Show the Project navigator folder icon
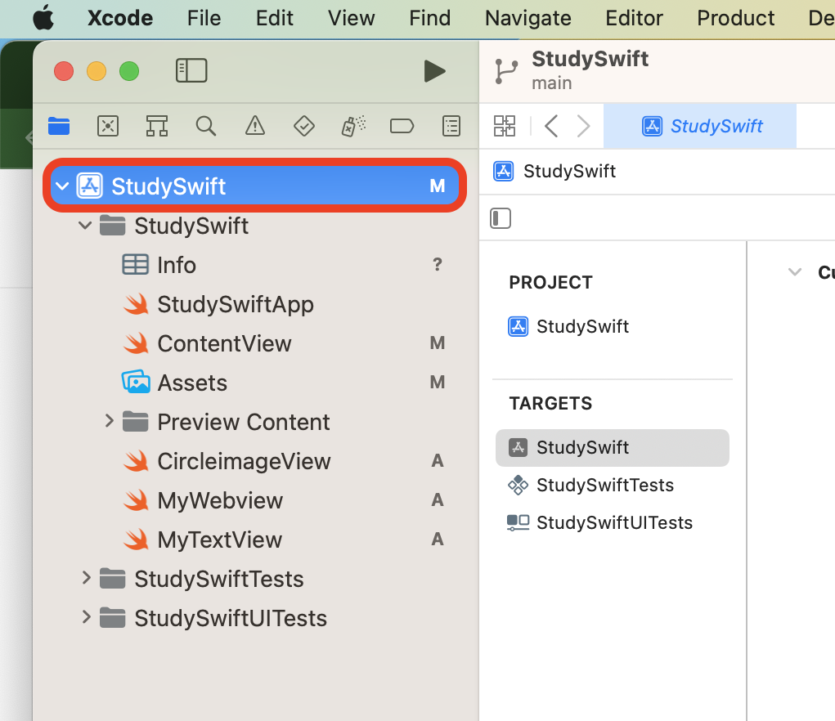Image resolution: width=835 pixels, height=721 pixels. (59, 126)
